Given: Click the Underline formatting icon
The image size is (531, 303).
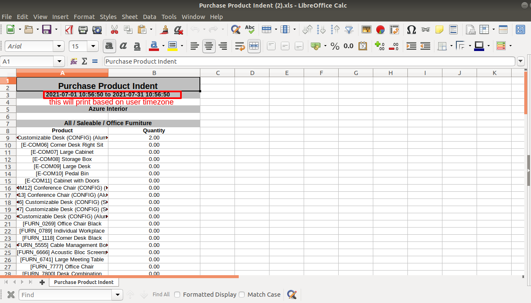Looking at the screenshot, I should pyautogui.click(x=137, y=46).
